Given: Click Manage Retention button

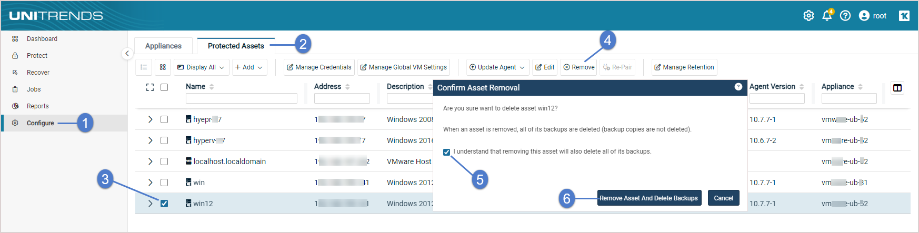Looking at the screenshot, I should [684, 67].
